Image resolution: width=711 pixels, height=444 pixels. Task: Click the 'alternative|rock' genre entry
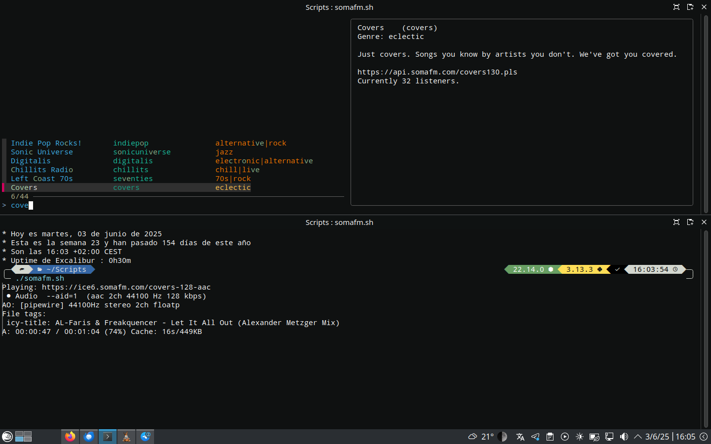251,143
